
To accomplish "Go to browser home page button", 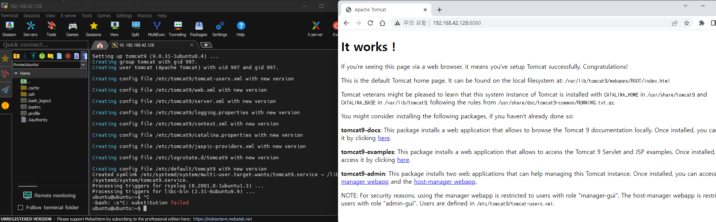I will (x=382, y=23).
